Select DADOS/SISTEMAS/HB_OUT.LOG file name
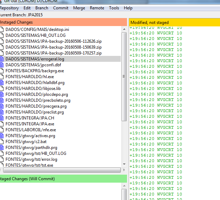Image resolution: width=220 pixels, height=200 pixels. pos(35,35)
